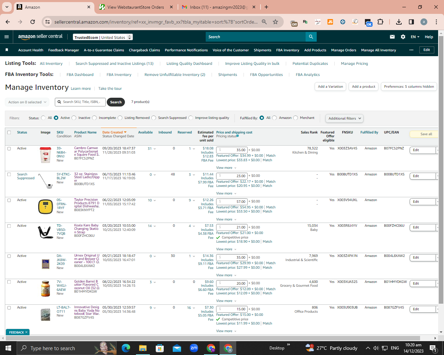
Task: Click the Taylor Precision scale thumbnail
Action: [45, 207]
